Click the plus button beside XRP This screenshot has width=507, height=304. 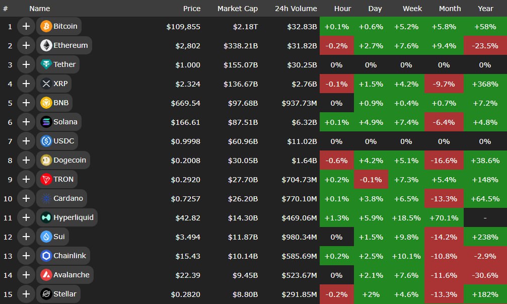tap(26, 84)
